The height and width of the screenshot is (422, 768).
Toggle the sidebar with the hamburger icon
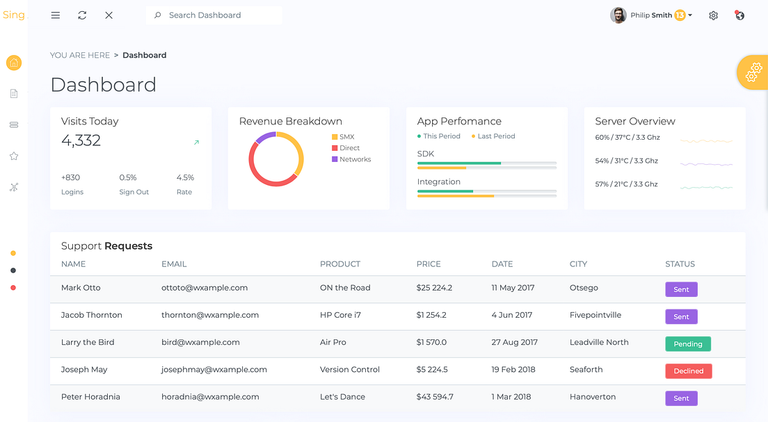coord(55,15)
